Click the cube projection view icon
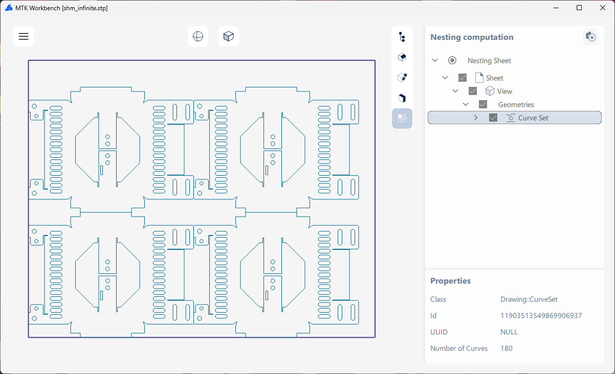The image size is (615, 374). pos(229,36)
